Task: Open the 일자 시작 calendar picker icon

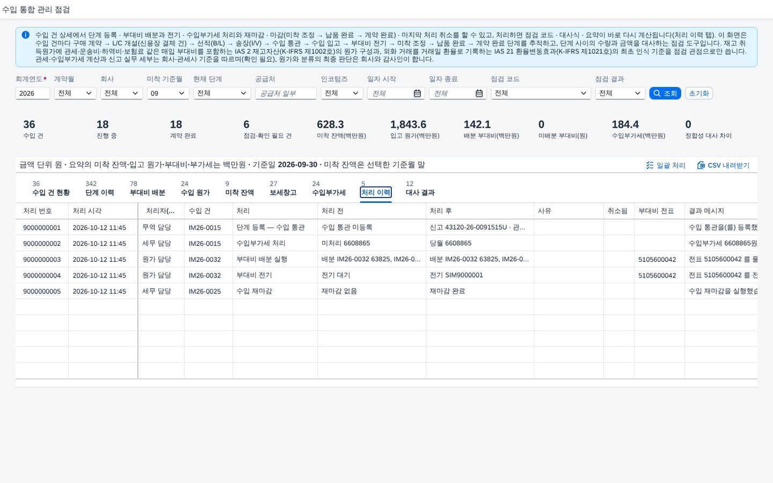Action: pos(417,93)
